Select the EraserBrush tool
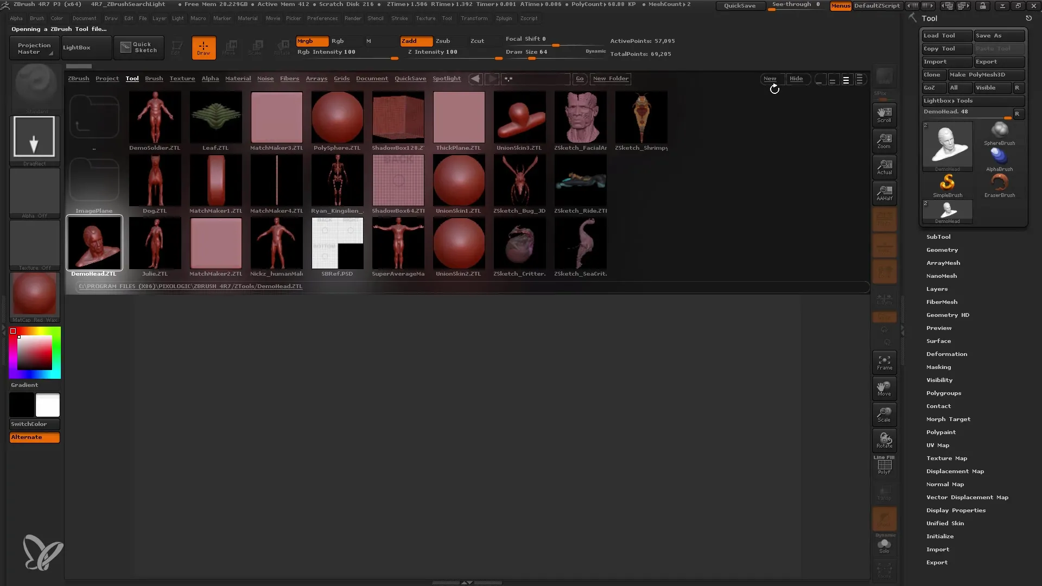The image size is (1042, 586). point(999,183)
